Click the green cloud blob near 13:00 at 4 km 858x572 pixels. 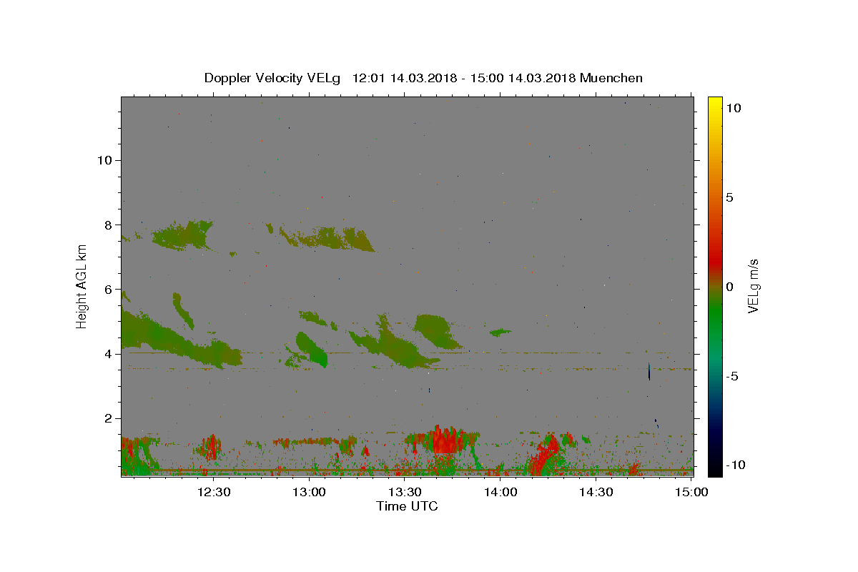(x=312, y=349)
